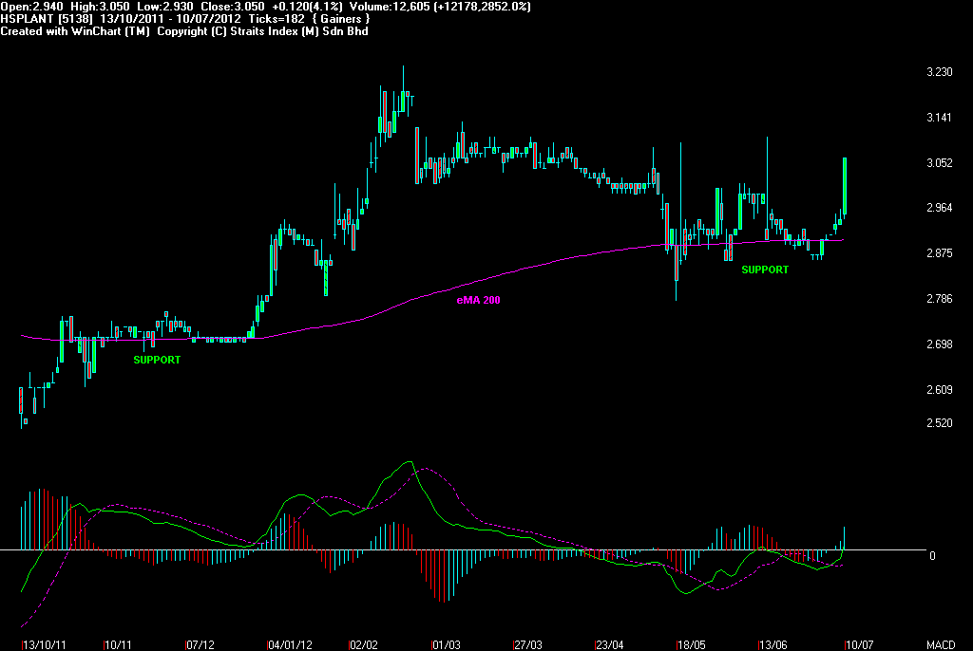Click the 02/02 date axis marker
Viewport: 973px width, 651px height.
(364, 644)
